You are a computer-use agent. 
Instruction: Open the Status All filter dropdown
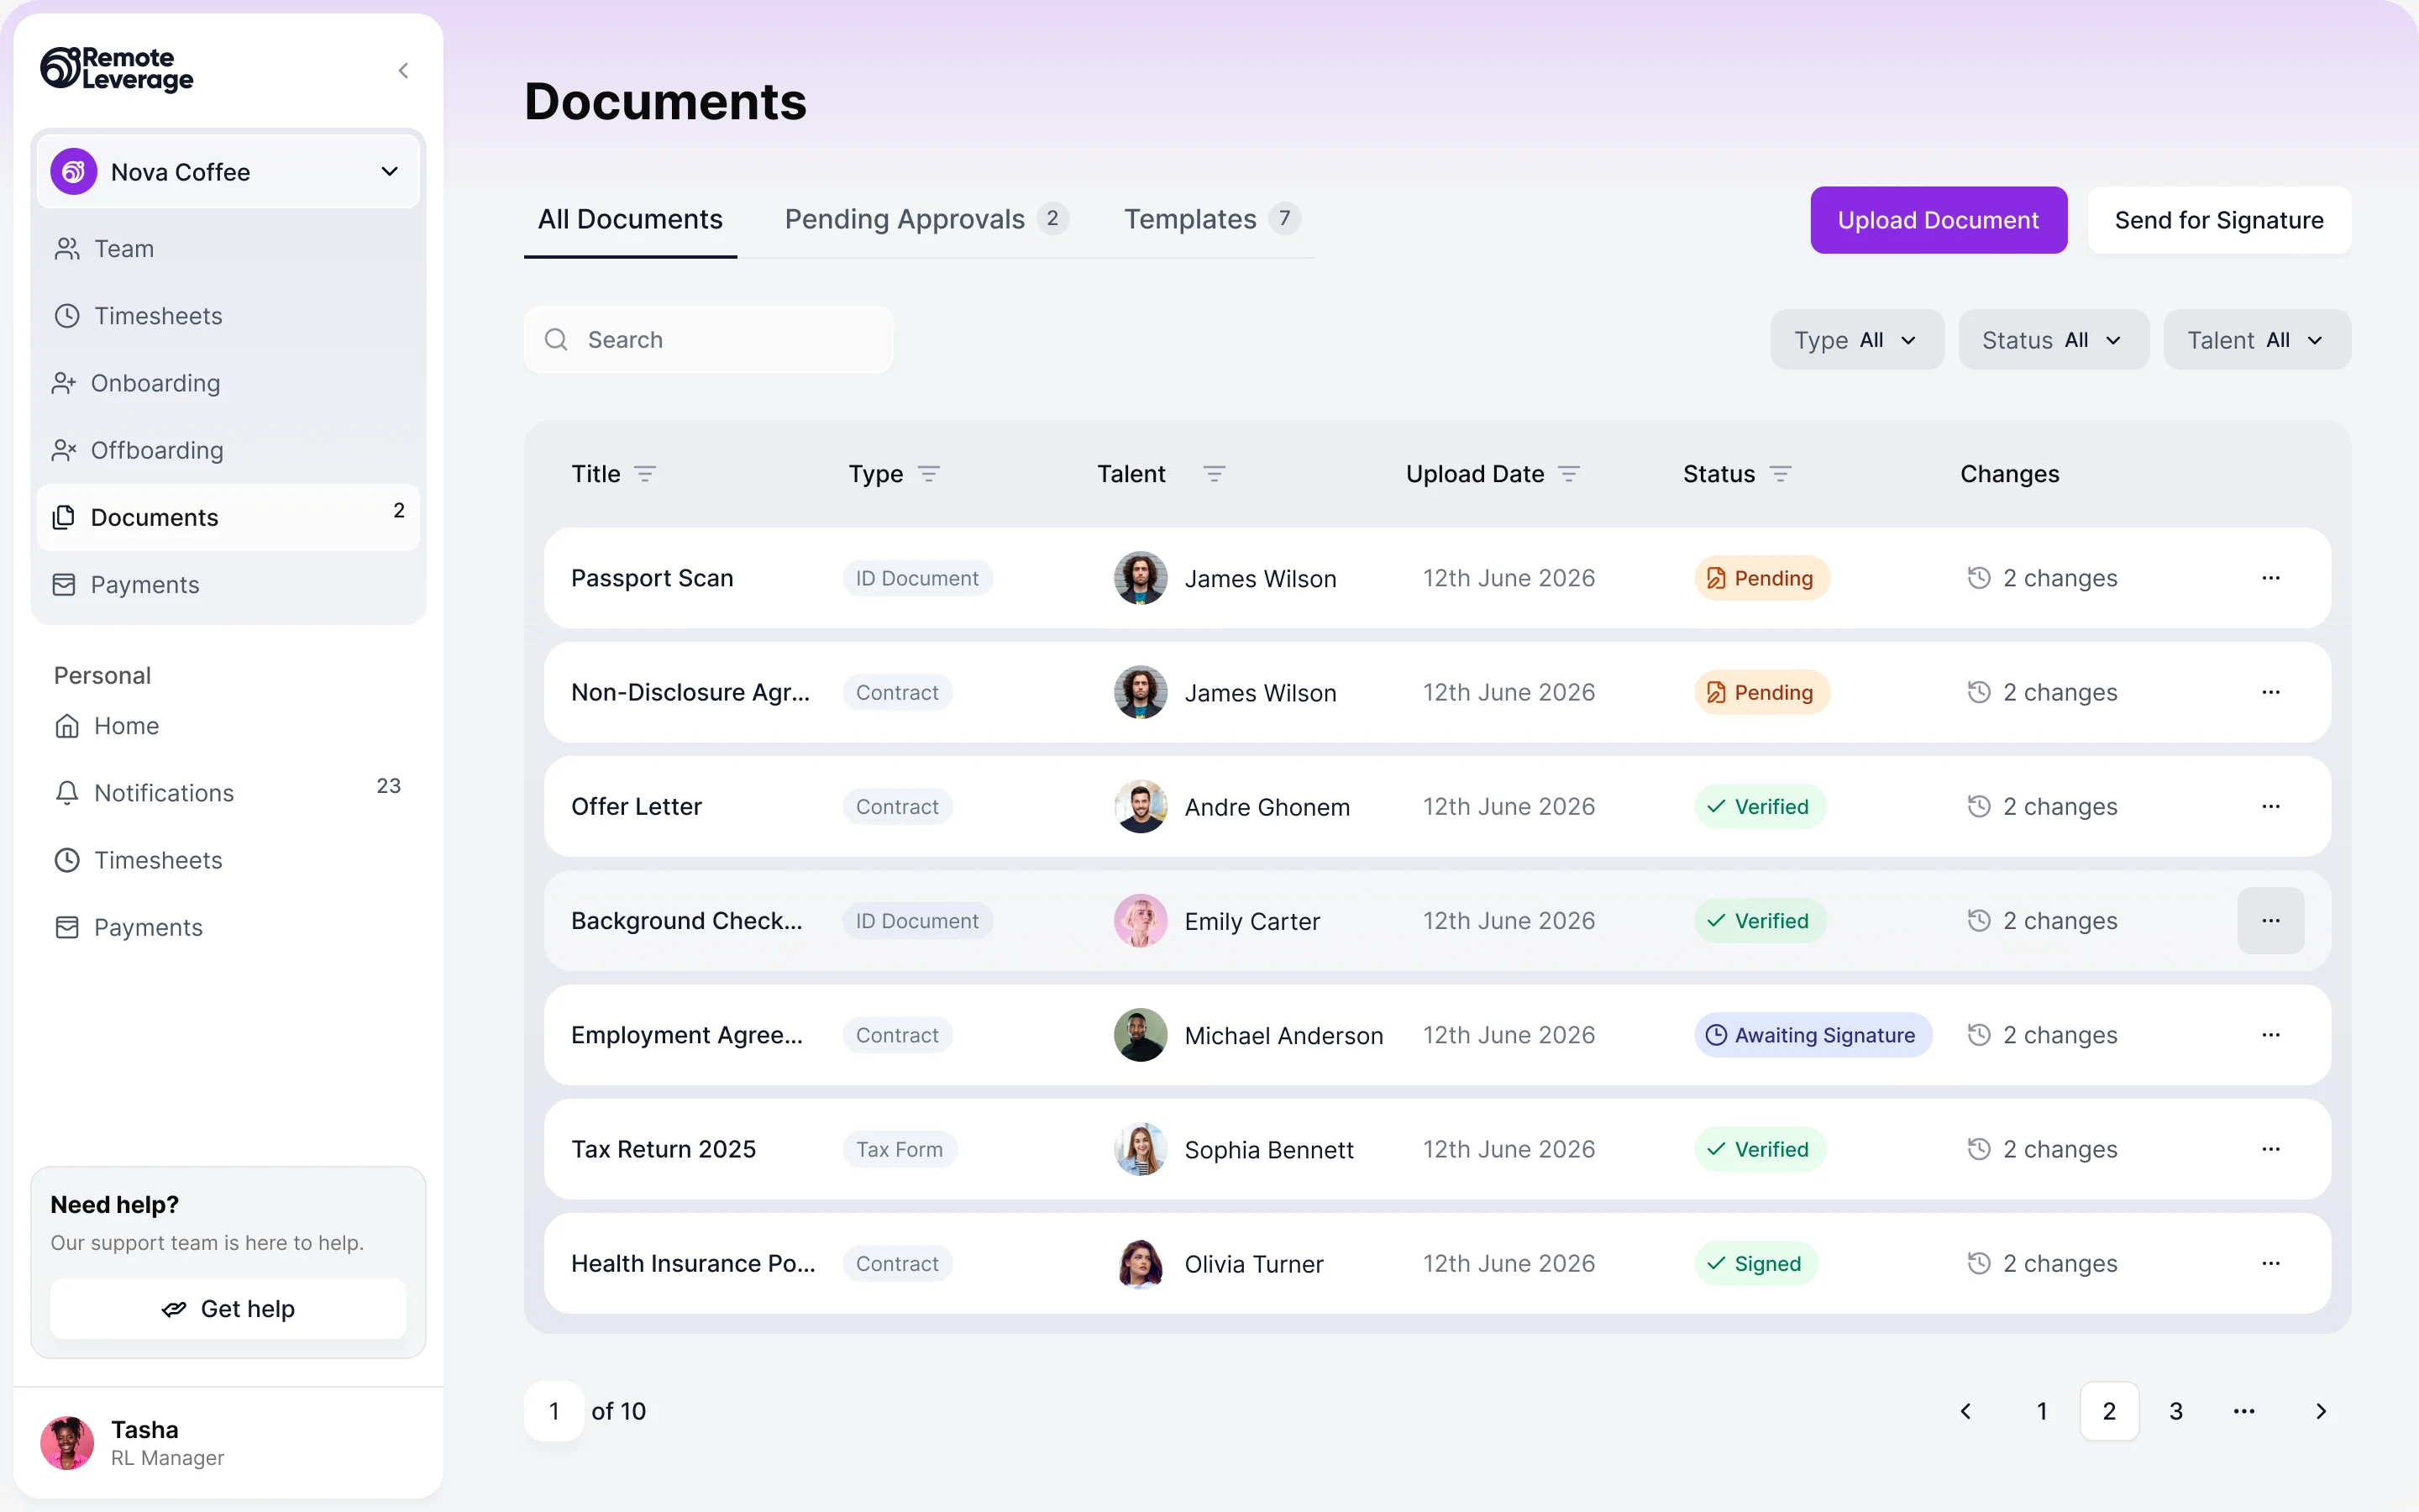click(x=2053, y=340)
